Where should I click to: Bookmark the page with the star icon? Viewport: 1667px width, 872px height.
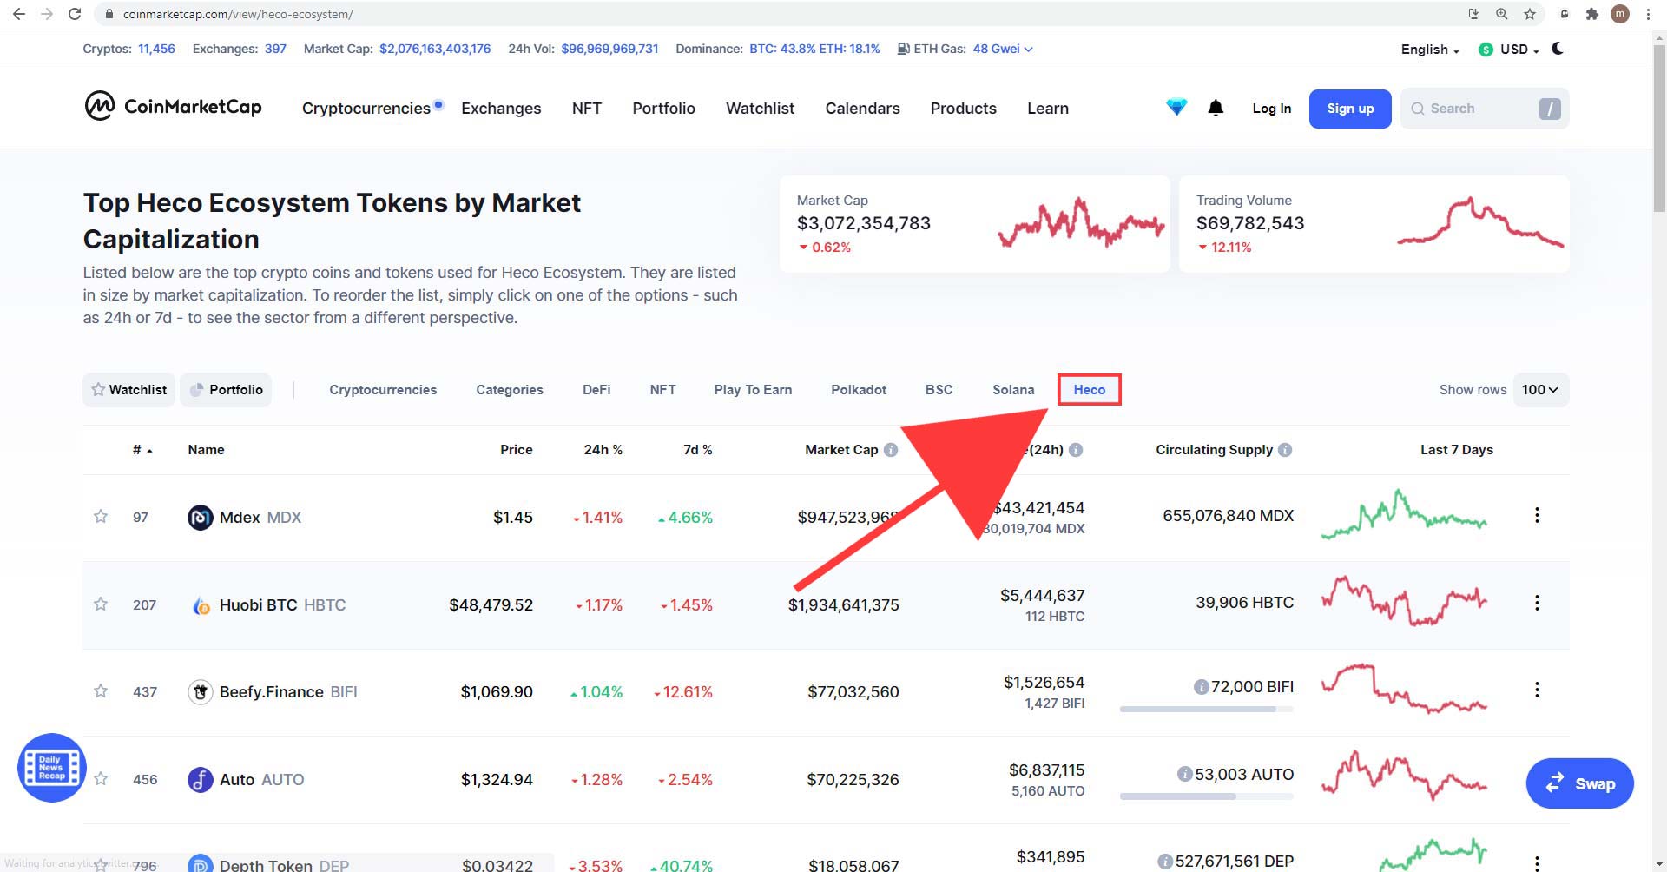click(1530, 14)
